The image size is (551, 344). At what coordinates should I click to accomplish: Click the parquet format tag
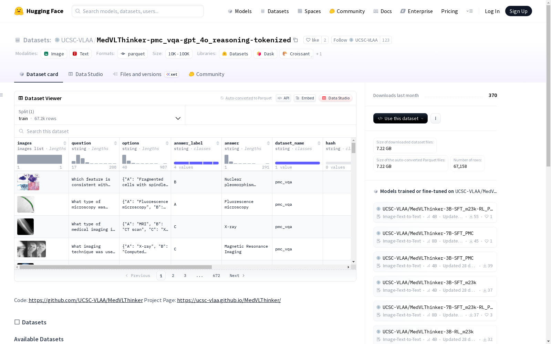click(133, 54)
